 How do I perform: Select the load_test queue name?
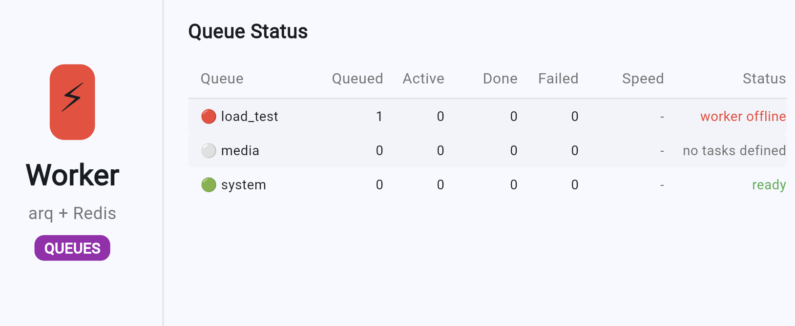coord(250,117)
